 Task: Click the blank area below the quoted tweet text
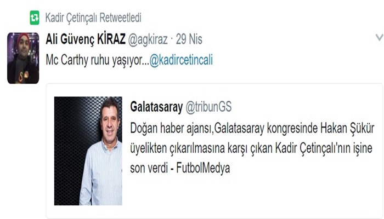point(252,193)
